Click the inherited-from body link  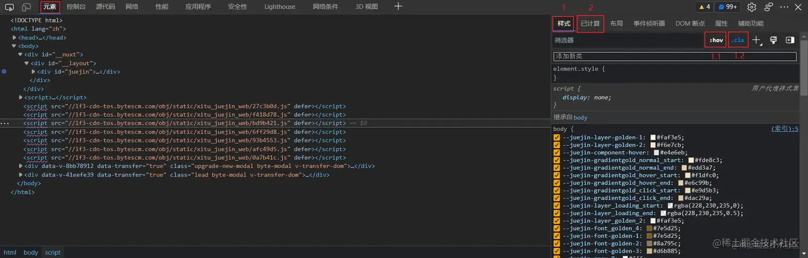[x=580, y=118]
